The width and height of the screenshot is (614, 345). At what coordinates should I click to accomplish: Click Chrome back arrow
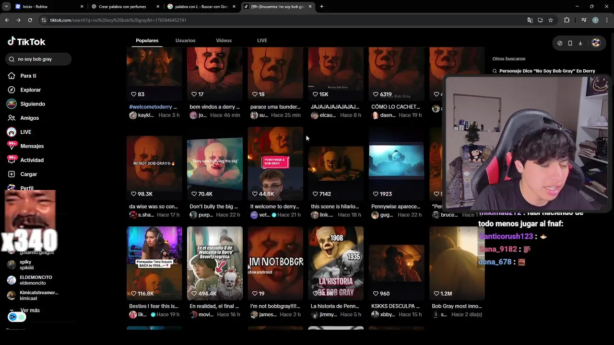7,20
